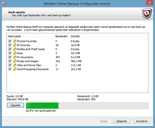
Task: Uncheck the Video and Movie Clips checkbox
Action: point(10,65)
